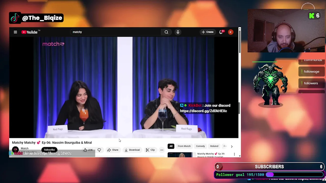Open YouTube notifications bell
Screen dimensions: 326x183
point(221,32)
